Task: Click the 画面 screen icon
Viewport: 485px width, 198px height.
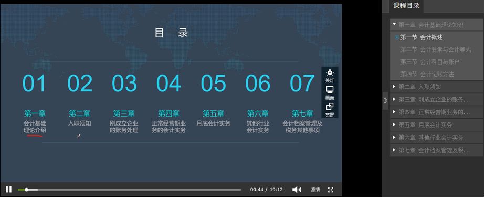Action: [330, 93]
